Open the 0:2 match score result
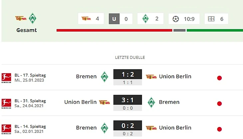Image resolution: width=243 pixels, height=139 pixels. (127, 125)
